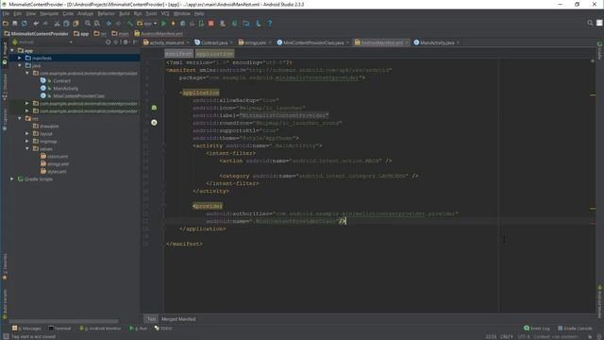Expand the Gradle Scripts node
This screenshot has height=340, width=604.
pyautogui.click(x=12, y=178)
